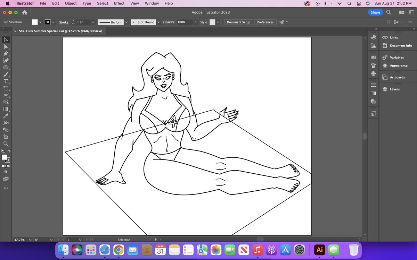
Task: Select the Selection tool arrow
Action: [6, 40]
